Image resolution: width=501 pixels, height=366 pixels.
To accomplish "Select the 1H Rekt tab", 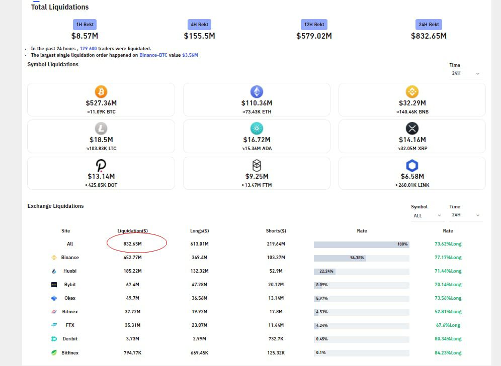I will coord(85,25).
